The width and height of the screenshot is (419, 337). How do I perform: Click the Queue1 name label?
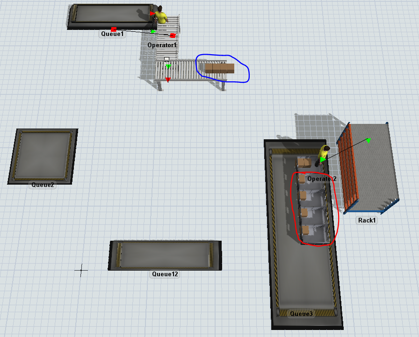coord(112,34)
